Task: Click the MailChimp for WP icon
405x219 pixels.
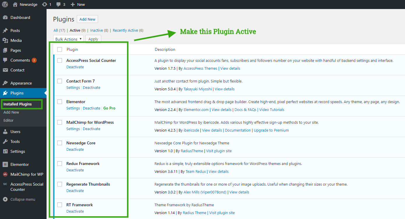Action: coord(5,174)
